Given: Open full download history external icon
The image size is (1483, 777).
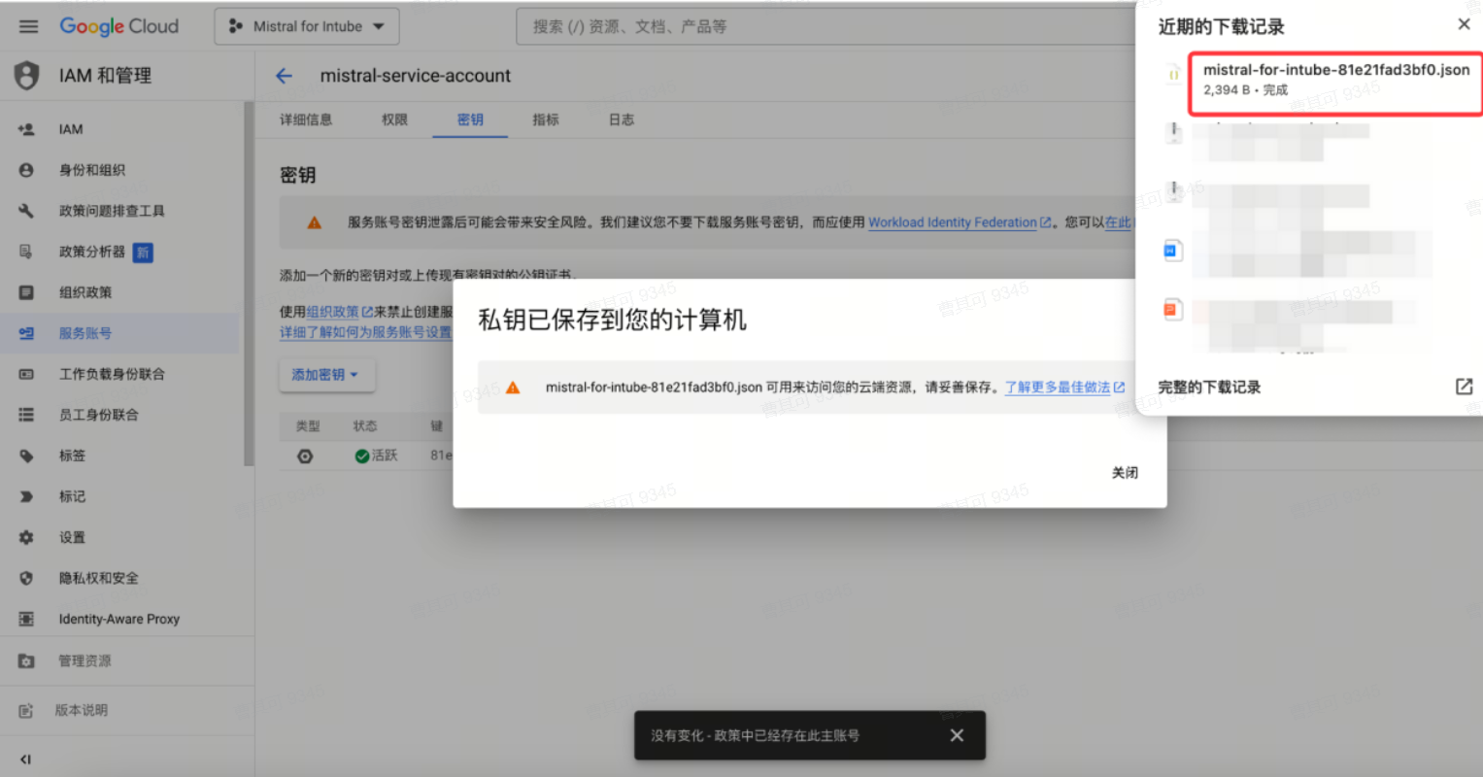Looking at the screenshot, I should [1464, 387].
